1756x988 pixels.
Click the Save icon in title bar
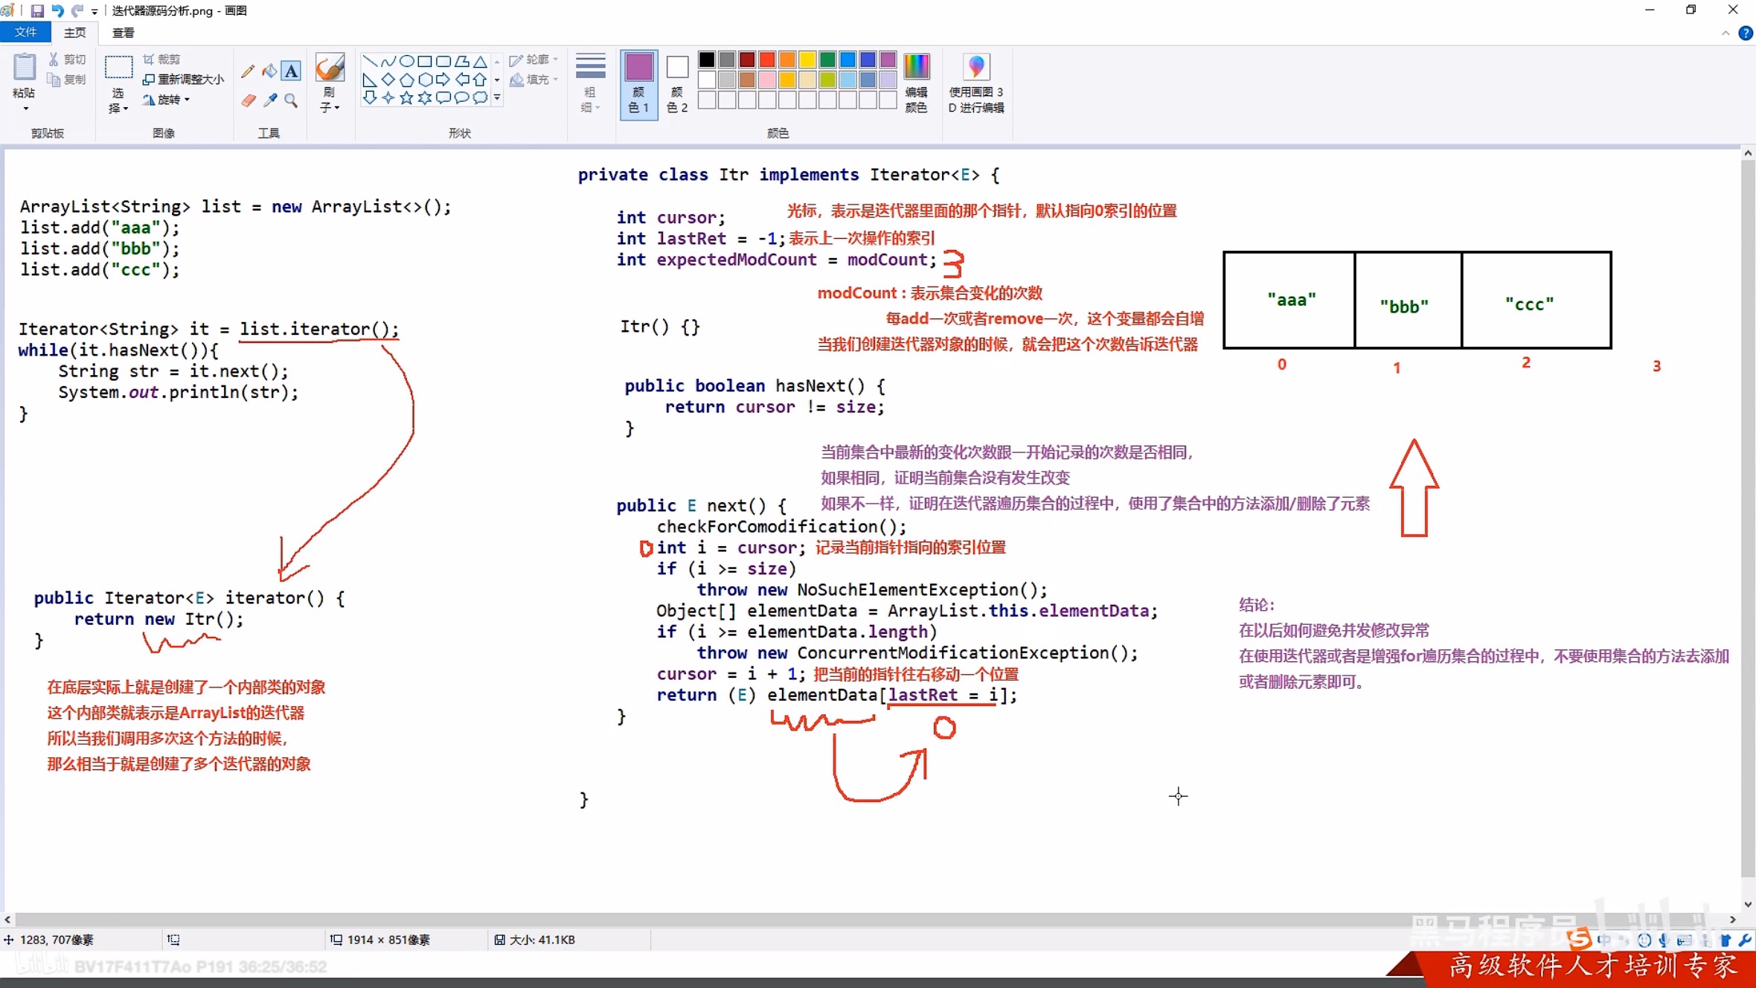[36, 10]
